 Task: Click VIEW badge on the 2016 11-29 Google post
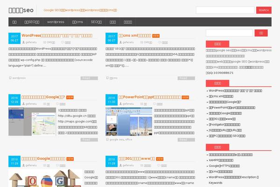[70, 159]
